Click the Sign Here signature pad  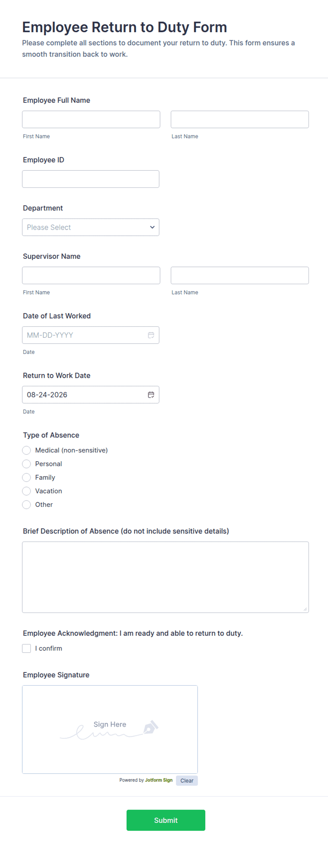(110, 730)
